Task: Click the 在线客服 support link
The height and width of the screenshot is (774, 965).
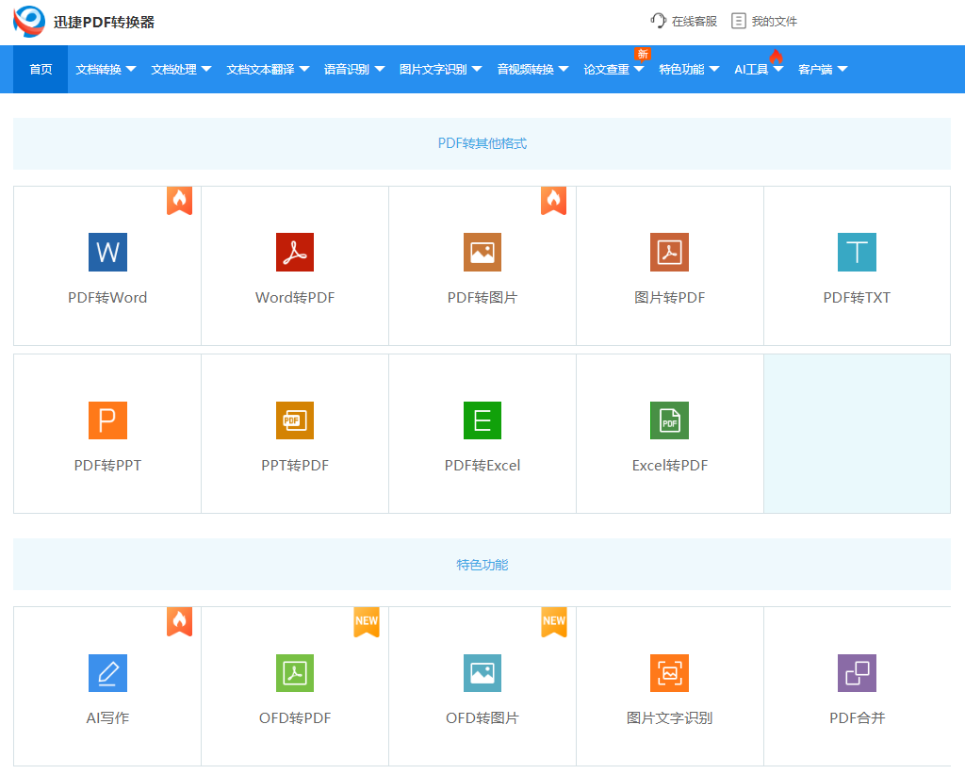Action: coord(684,21)
